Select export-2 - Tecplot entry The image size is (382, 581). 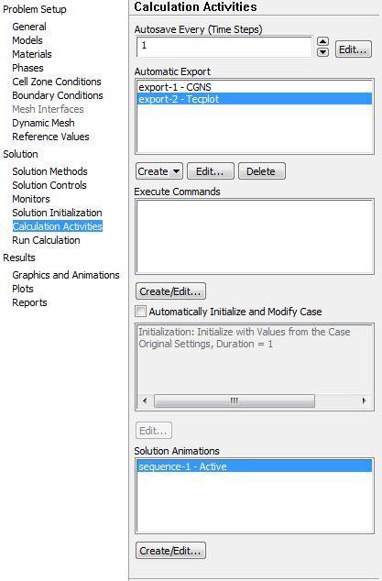point(254,99)
